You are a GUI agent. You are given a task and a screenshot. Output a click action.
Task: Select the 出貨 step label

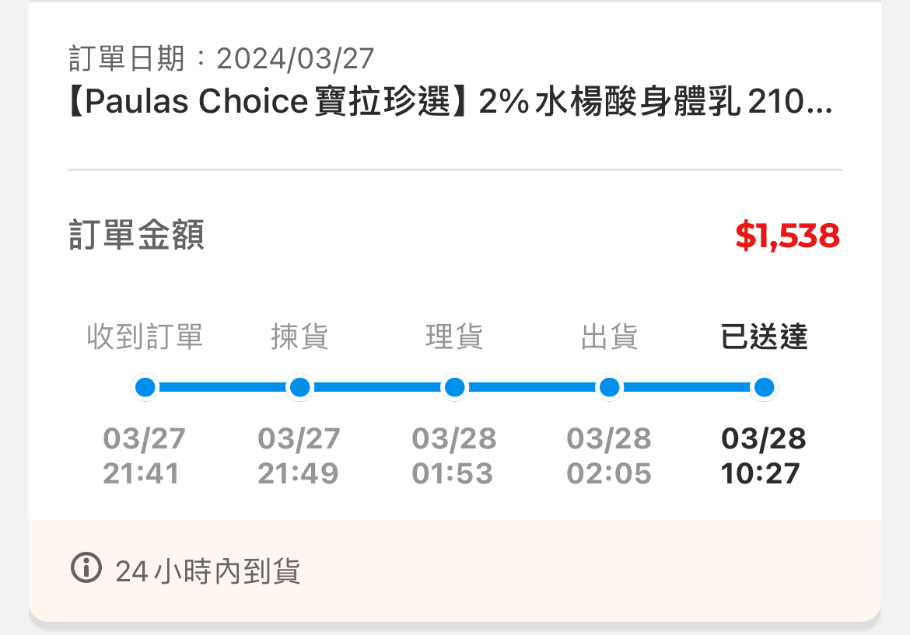tap(609, 337)
